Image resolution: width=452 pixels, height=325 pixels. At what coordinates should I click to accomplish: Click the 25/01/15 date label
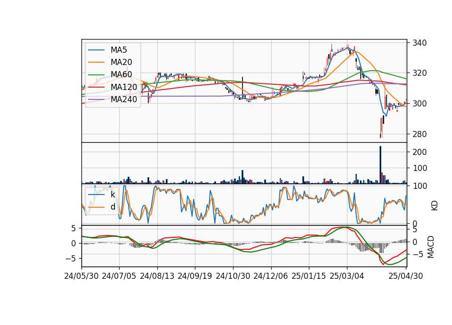pyautogui.click(x=309, y=276)
